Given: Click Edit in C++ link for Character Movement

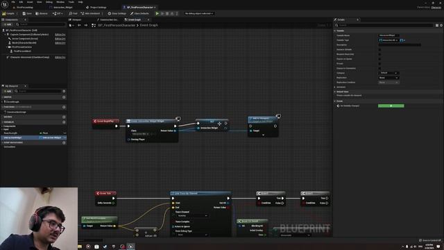Looking at the screenshot, I should pos(60,57).
